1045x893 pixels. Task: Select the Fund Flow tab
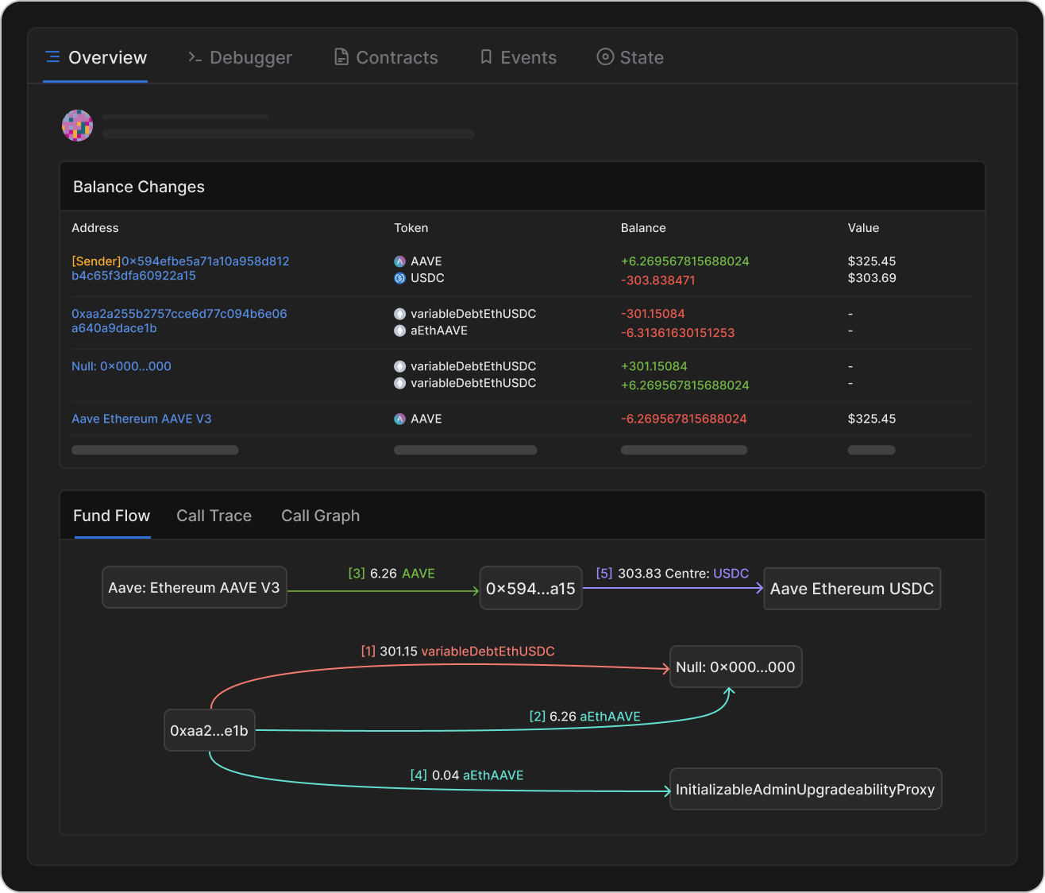pyautogui.click(x=112, y=516)
